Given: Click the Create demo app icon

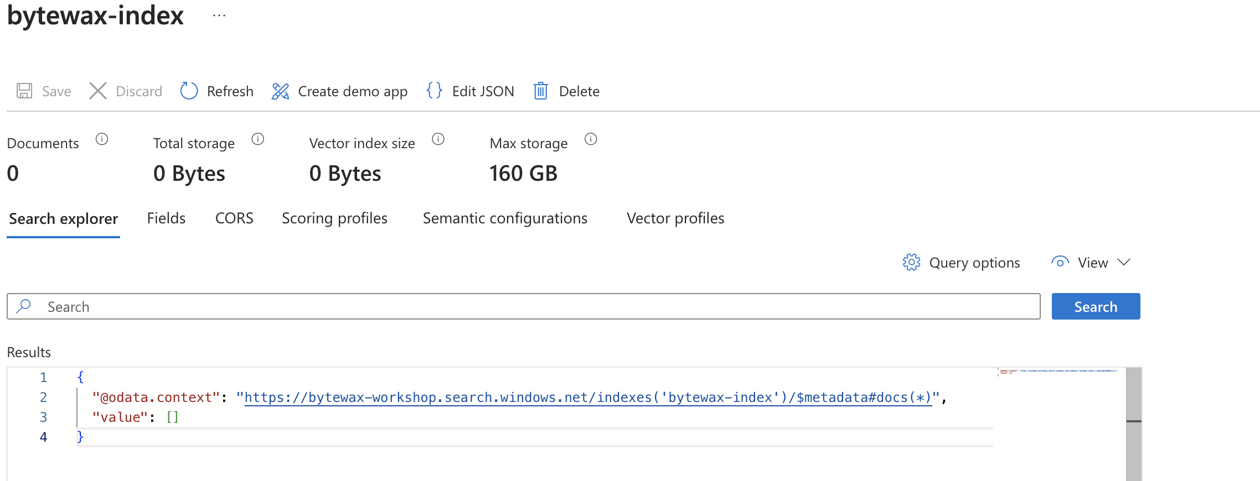Looking at the screenshot, I should click(280, 91).
